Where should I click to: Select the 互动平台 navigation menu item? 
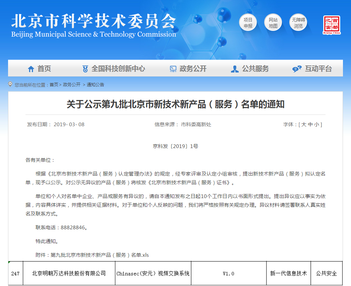(318, 69)
